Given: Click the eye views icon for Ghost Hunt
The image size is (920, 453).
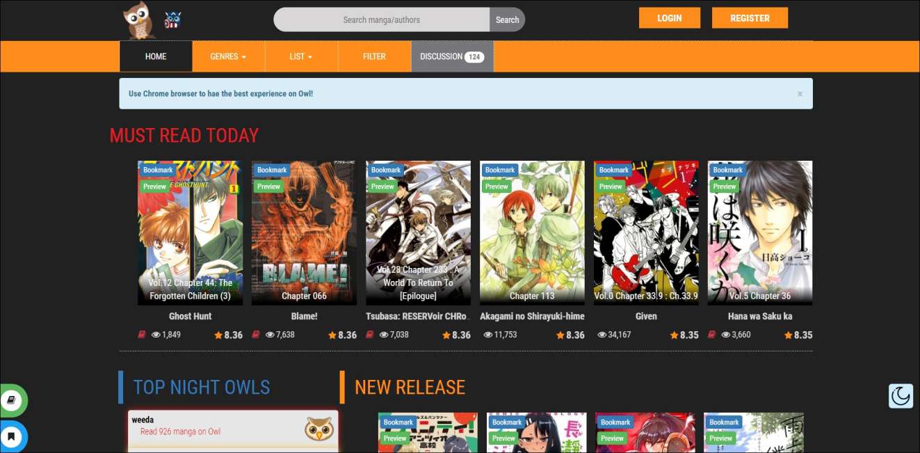Looking at the screenshot, I should coord(156,335).
